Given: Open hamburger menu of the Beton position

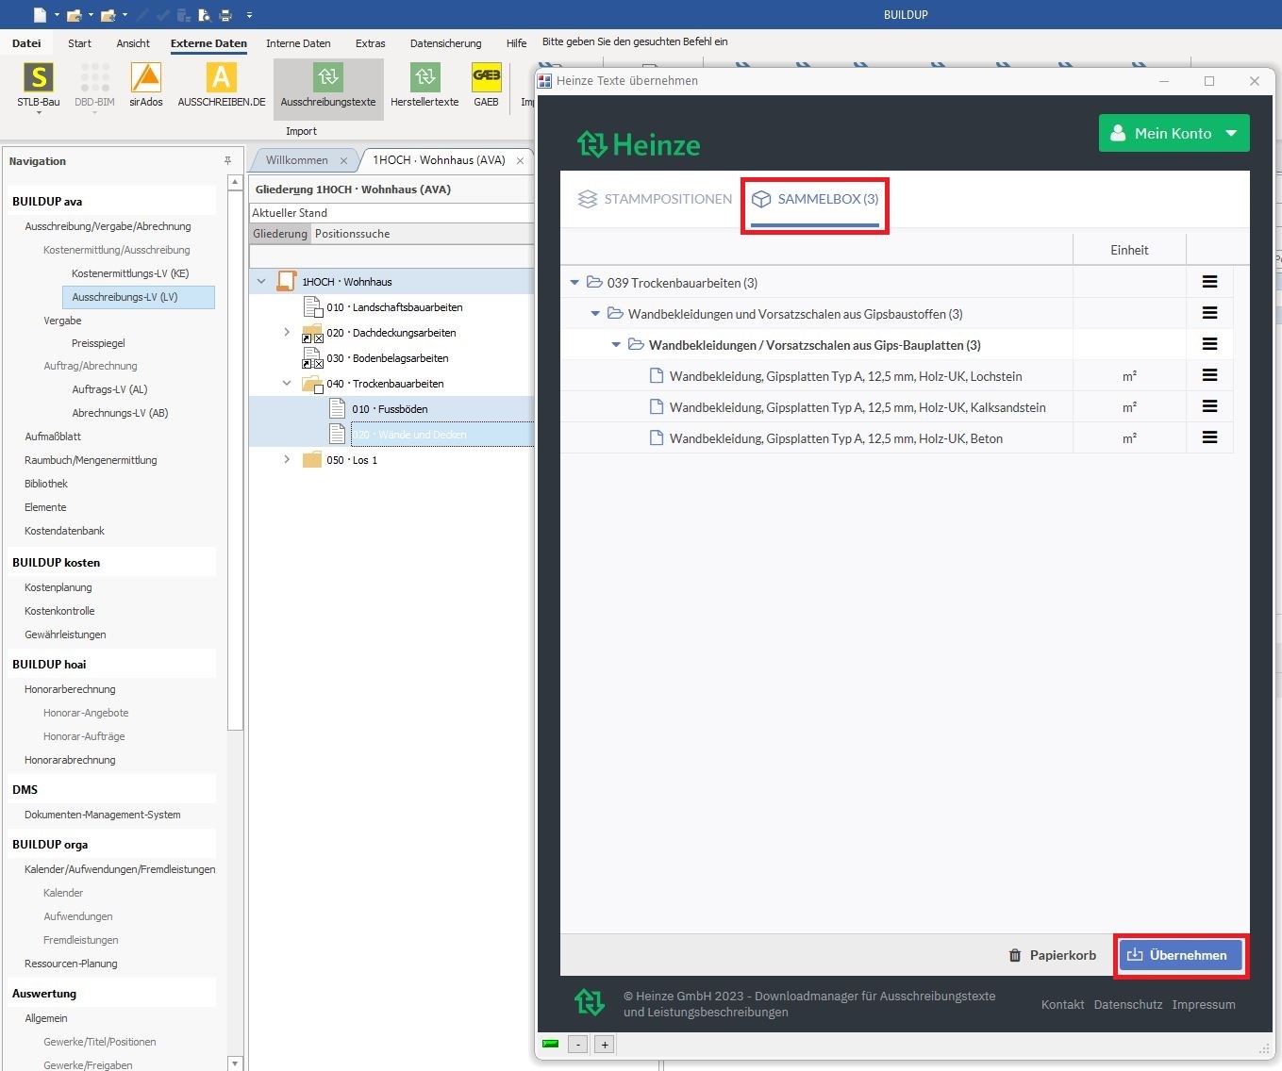Looking at the screenshot, I should [1209, 437].
